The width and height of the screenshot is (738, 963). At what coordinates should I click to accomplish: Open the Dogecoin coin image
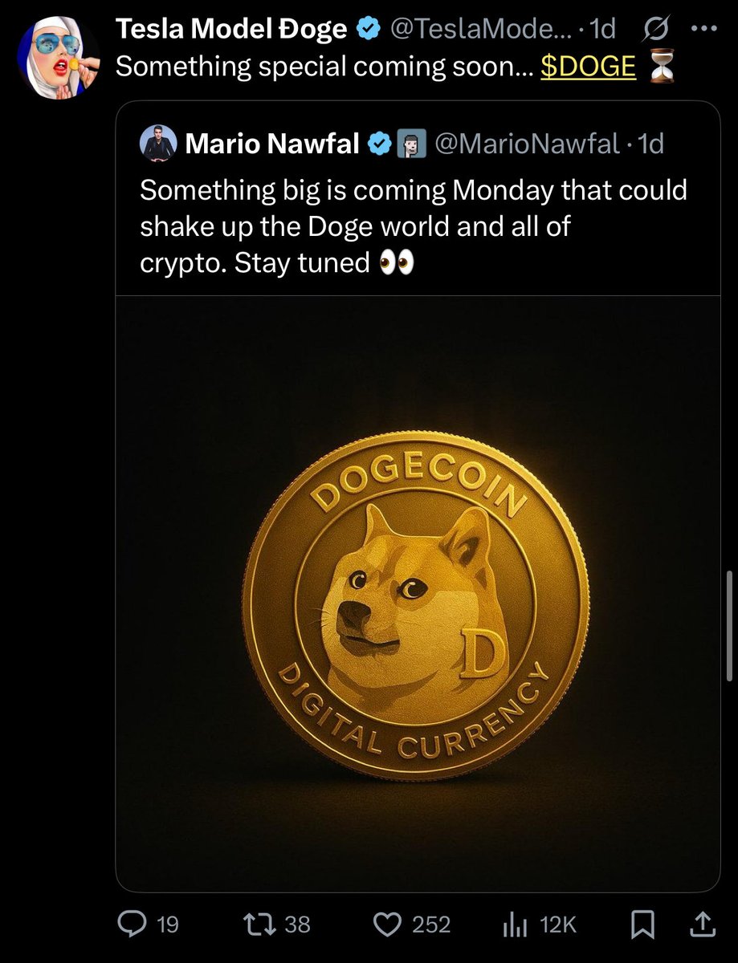418,593
